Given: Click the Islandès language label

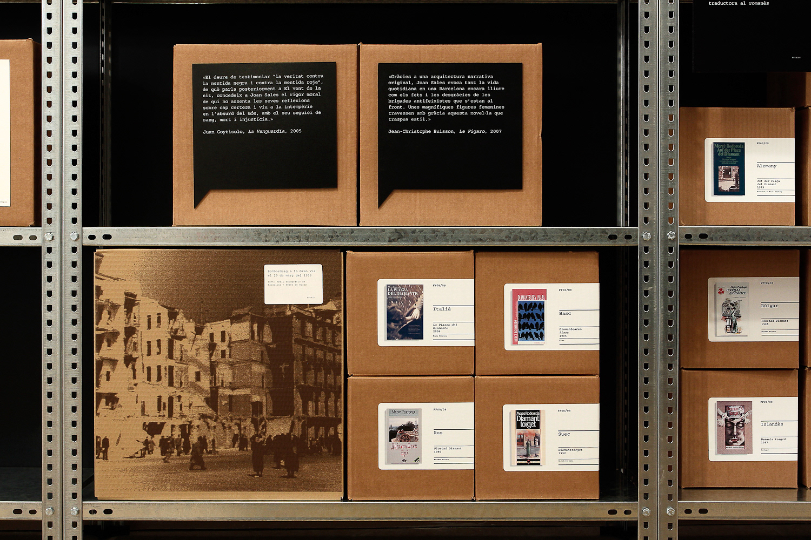Looking at the screenshot, I should tap(772, 424).
